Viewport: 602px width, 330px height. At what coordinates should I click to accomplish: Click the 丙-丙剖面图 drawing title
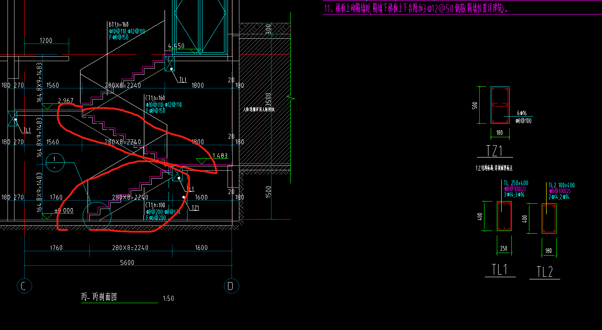[99, 297]
